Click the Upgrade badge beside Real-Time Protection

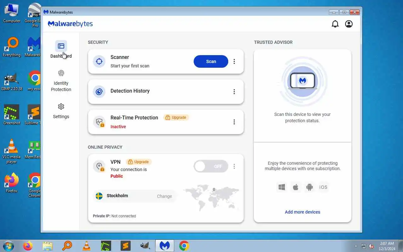click(176, 117)
